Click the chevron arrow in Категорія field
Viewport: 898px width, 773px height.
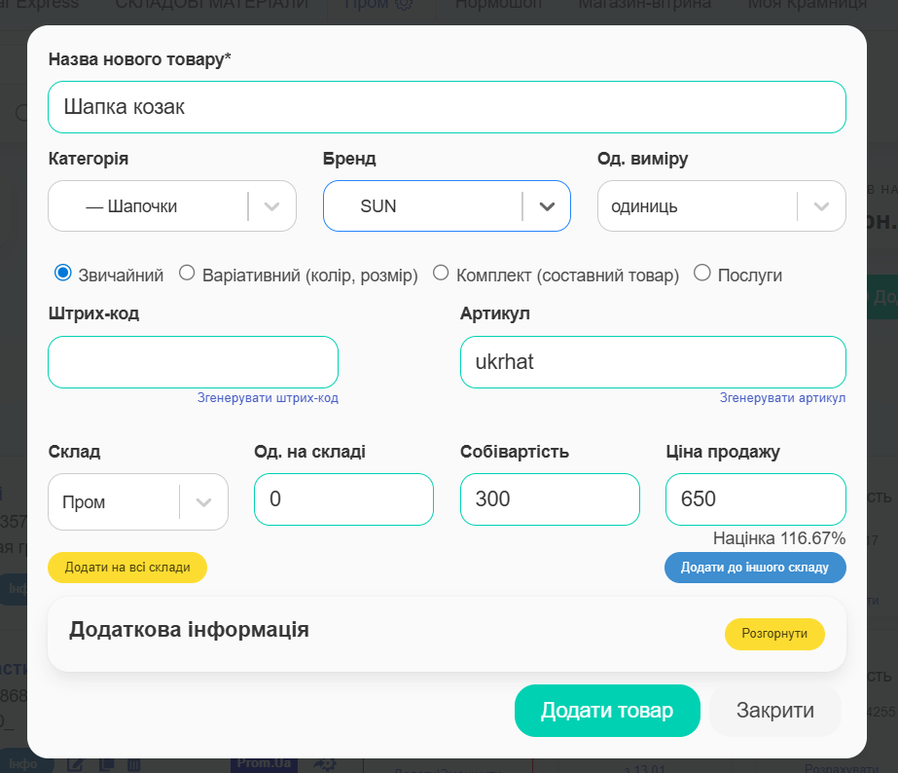tap(272, 206)
